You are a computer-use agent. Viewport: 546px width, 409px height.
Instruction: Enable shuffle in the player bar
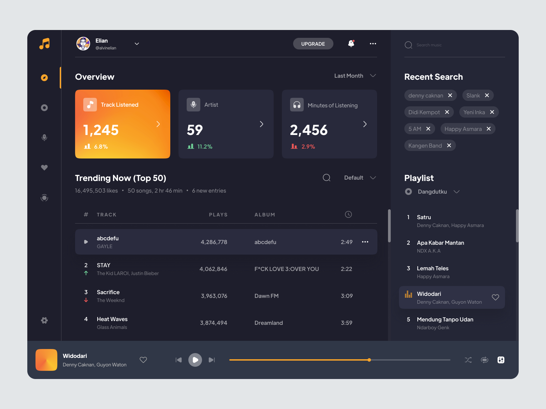click(x=468, y=360)
